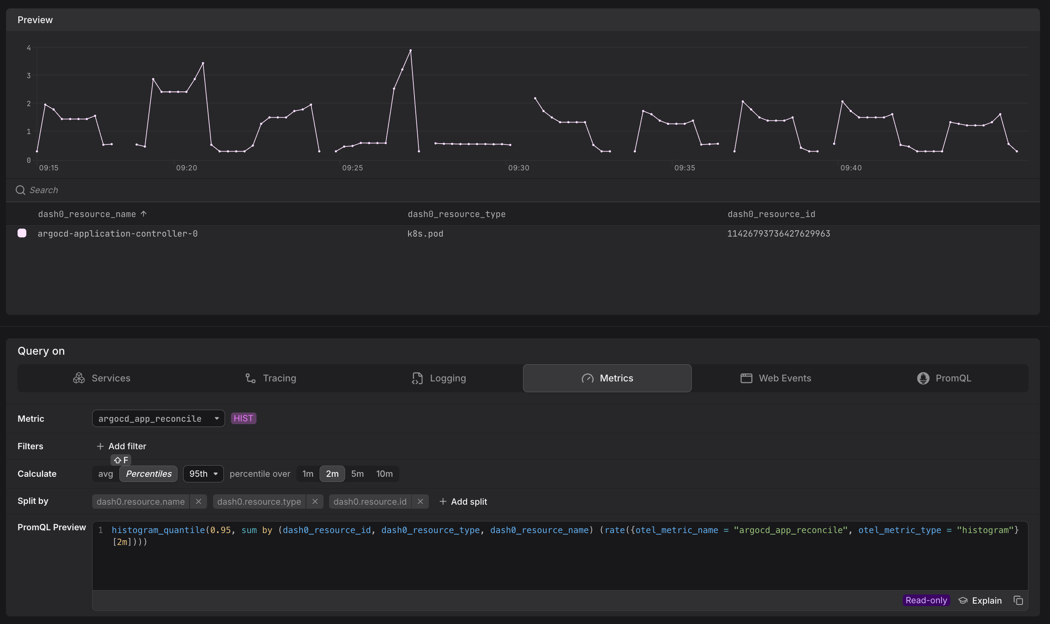Open the 95th percentile dropdown
The width and height of the screenshot is (1050, 624).
(x=203, y=474)
